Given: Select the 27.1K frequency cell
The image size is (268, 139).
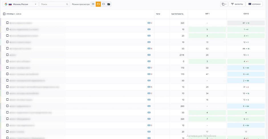Looking at the screenshot, I should 178,55.
